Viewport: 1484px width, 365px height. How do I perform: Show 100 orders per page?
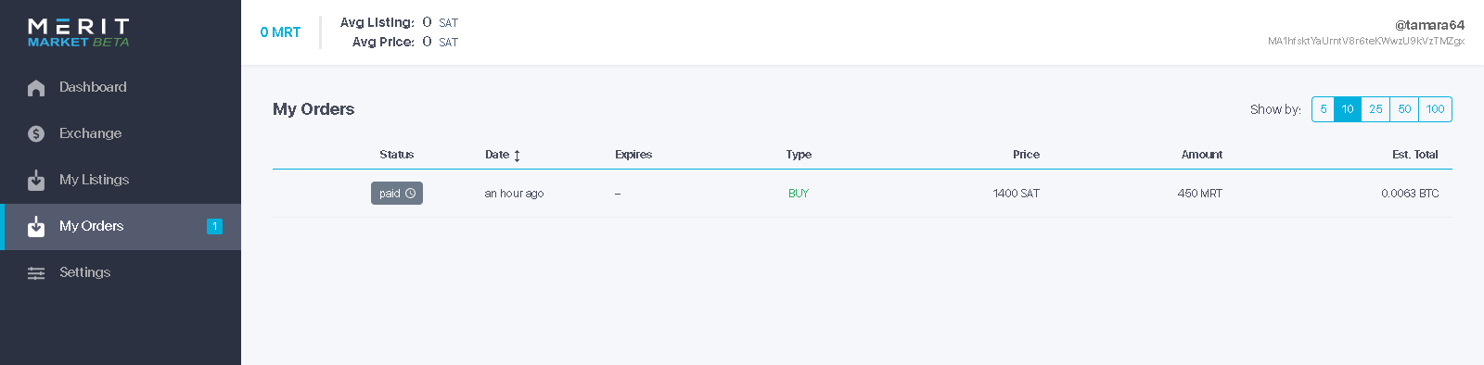1435,109
